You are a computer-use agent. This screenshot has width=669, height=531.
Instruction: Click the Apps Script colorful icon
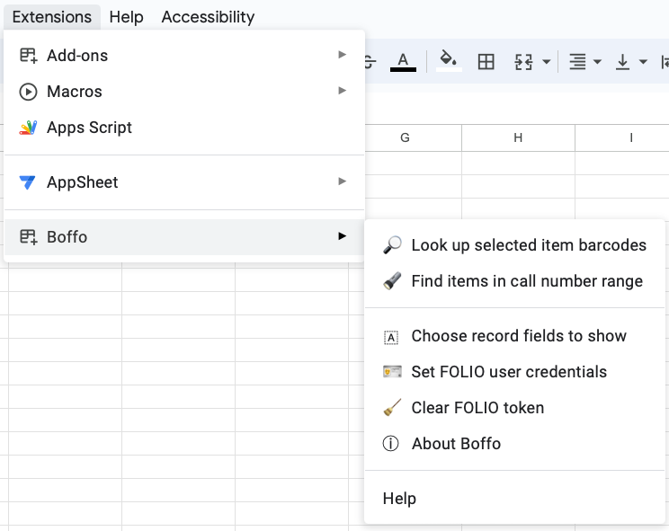28,128
